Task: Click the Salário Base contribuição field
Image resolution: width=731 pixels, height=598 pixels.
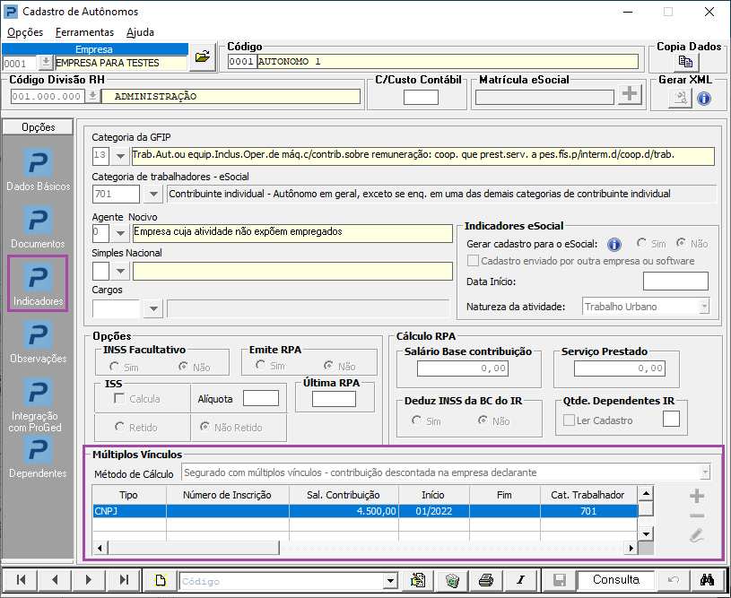Action: [468, 368]
